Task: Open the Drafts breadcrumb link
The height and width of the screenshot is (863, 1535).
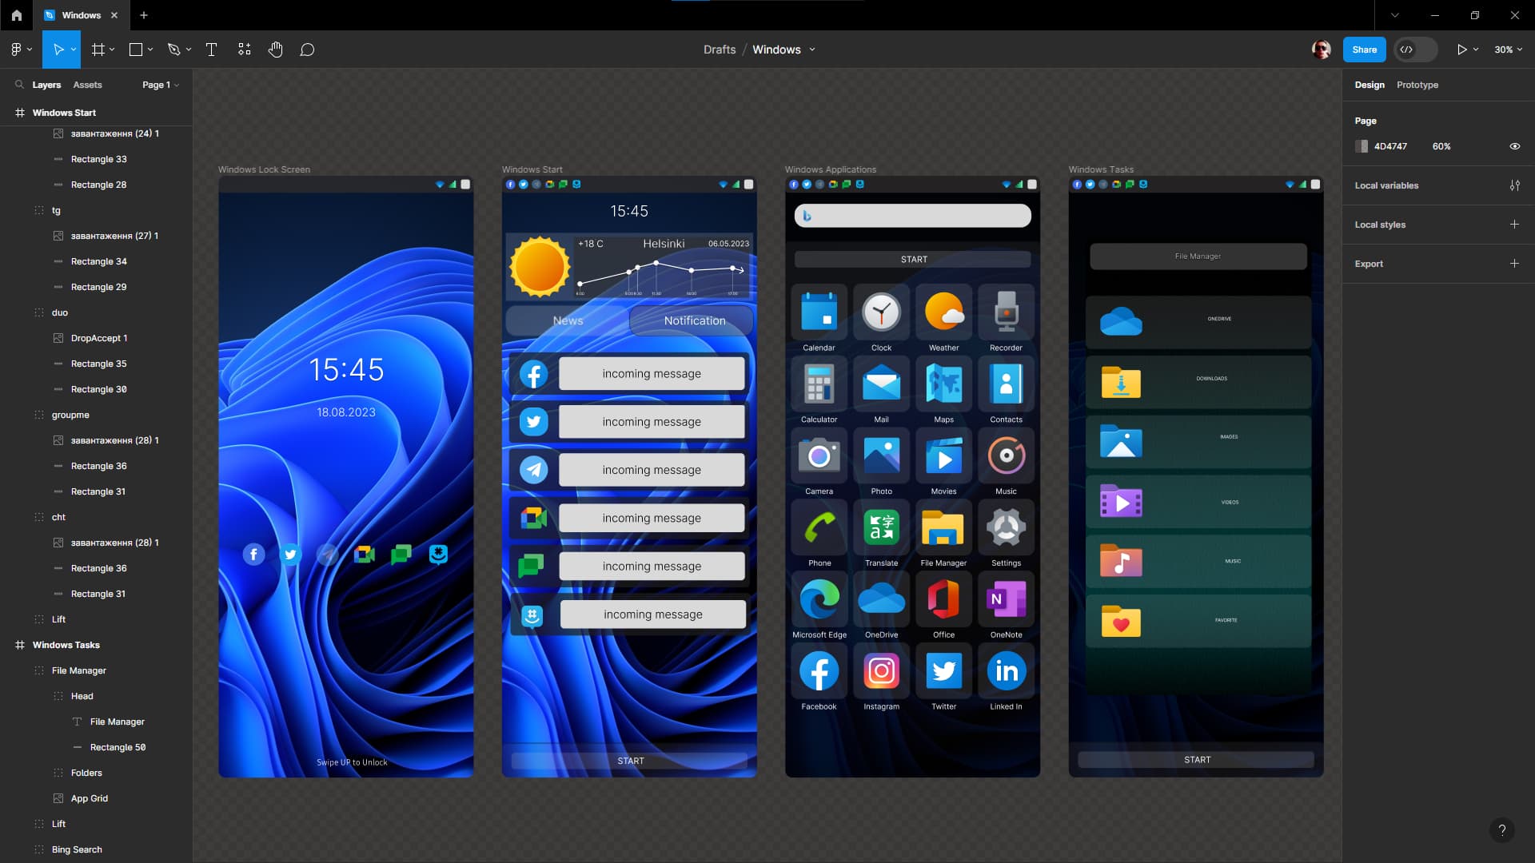Action: (720, 50)
